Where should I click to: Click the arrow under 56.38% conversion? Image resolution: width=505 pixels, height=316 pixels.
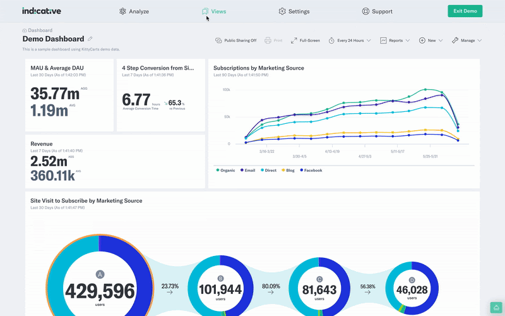pyautogui.click(x=367, y=292)
